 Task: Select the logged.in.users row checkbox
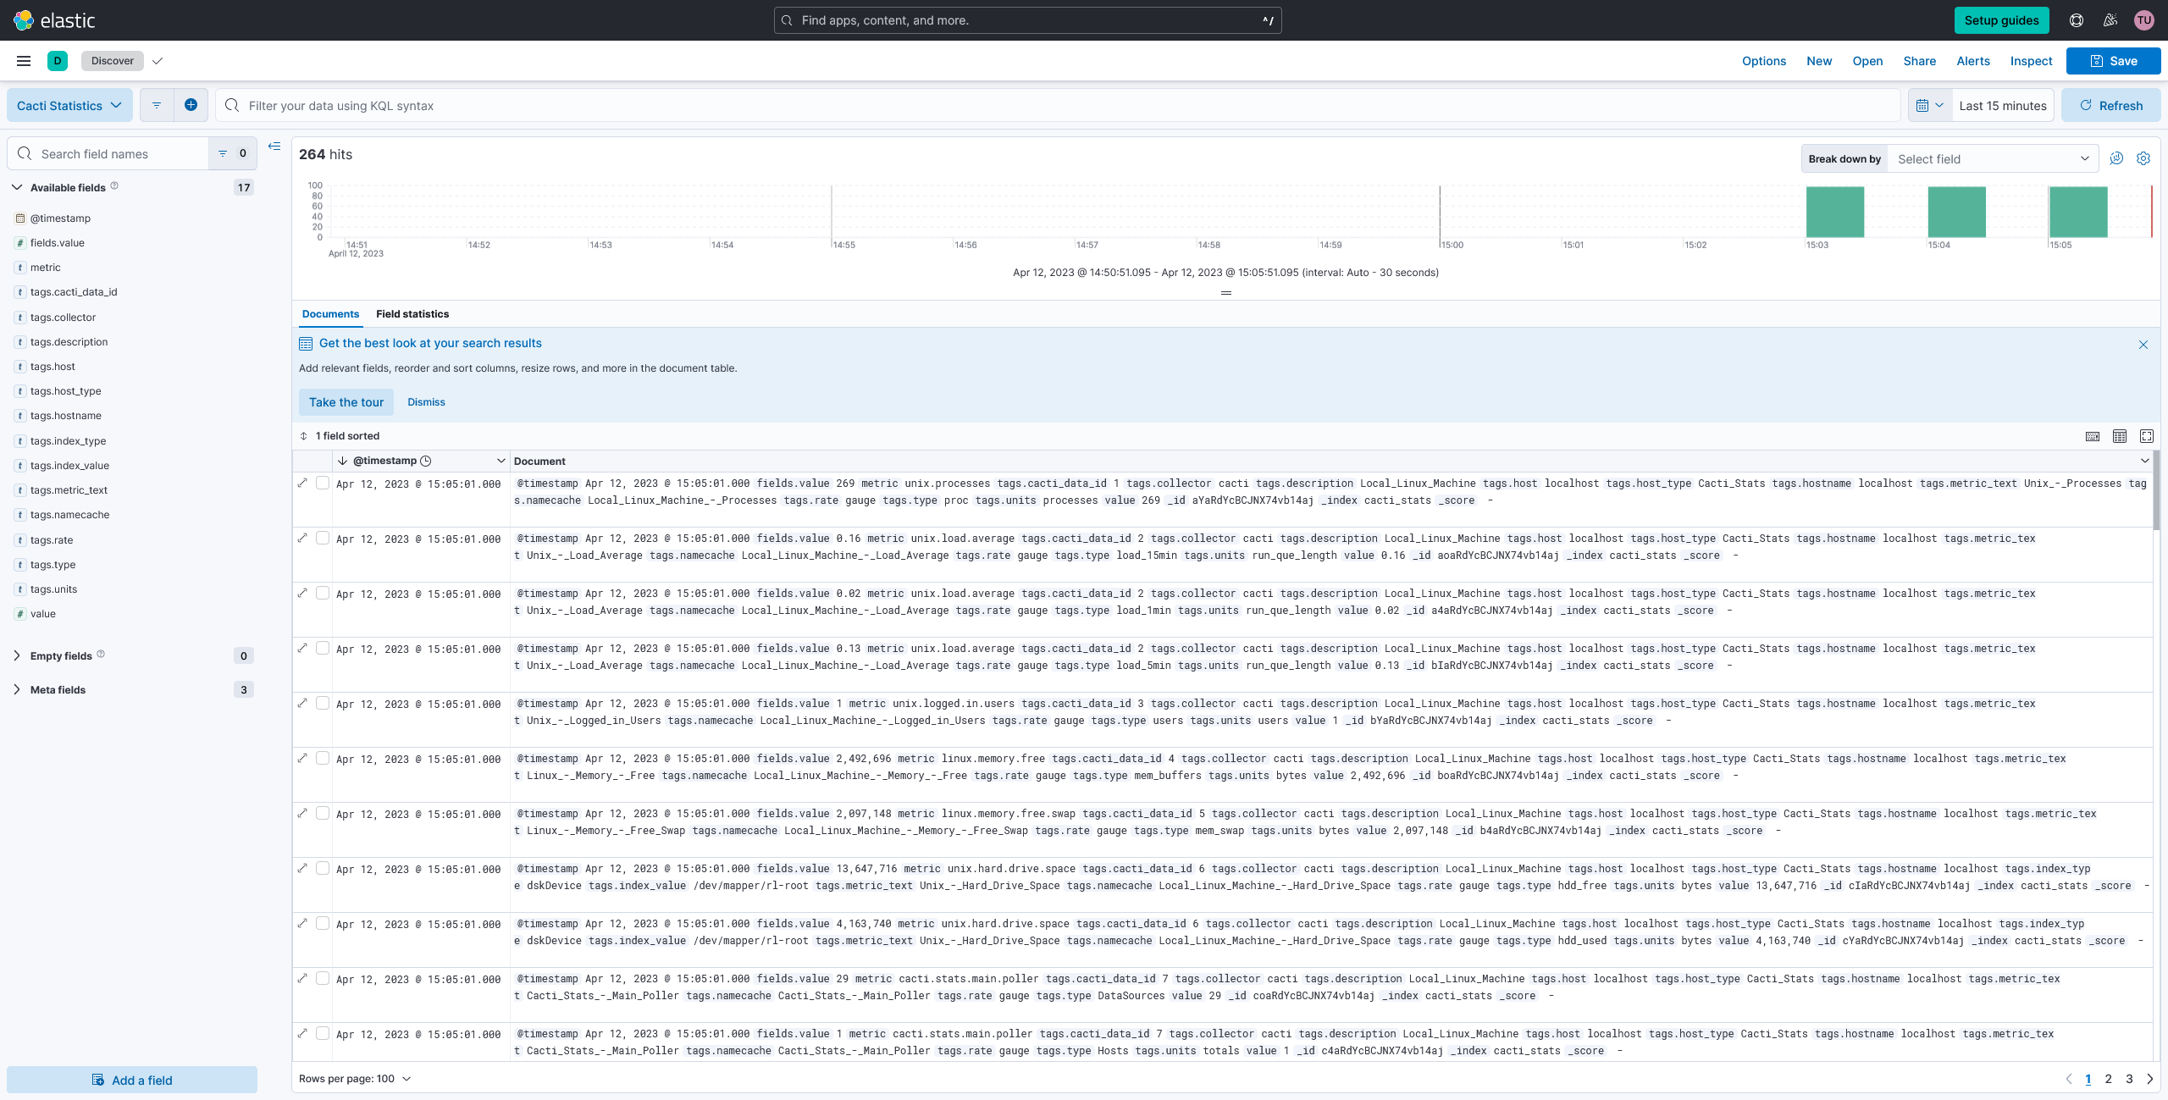tap(323, 703)
